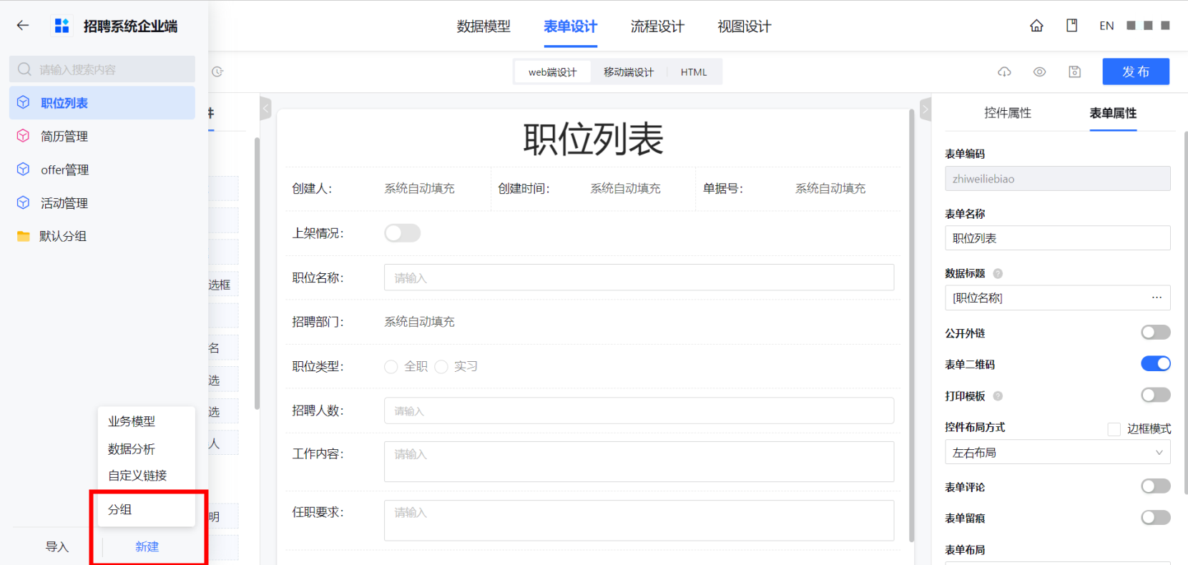
Task: Enable the 表单留痕 switch
Action: [x=1156, y=518]
